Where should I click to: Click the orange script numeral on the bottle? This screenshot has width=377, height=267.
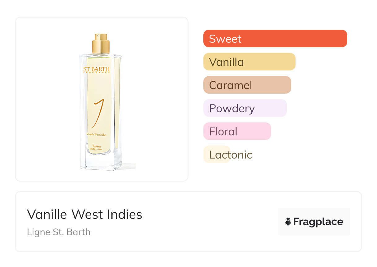(97, 113)
